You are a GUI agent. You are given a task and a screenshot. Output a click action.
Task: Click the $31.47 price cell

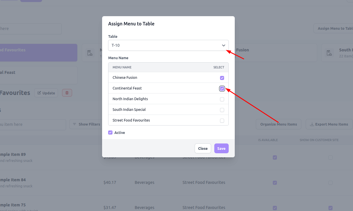pos(110,208)
